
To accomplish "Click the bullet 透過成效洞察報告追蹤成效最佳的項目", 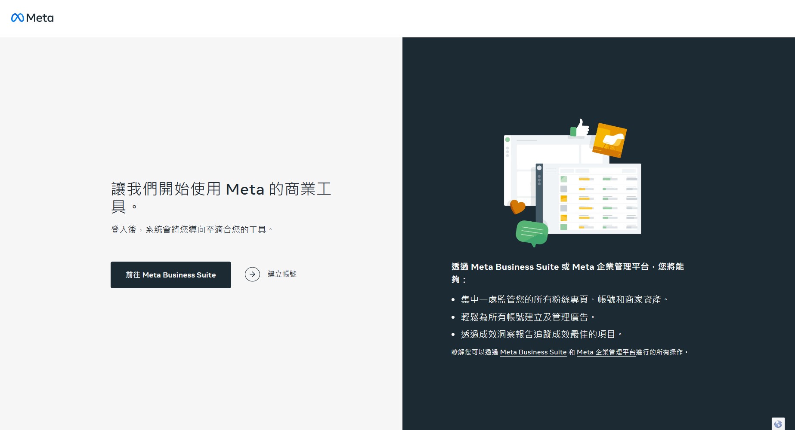I will point(541,334).
